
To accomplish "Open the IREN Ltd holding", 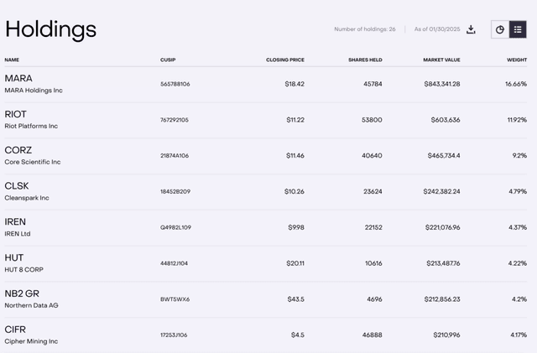I will tap(18, 234).
